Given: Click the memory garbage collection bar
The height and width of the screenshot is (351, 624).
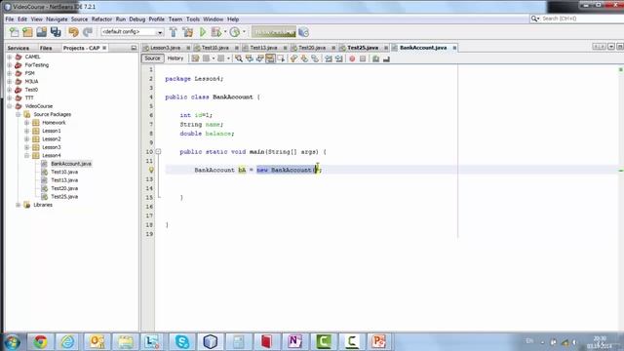Looking at the screenshot, I should (274, 32).
